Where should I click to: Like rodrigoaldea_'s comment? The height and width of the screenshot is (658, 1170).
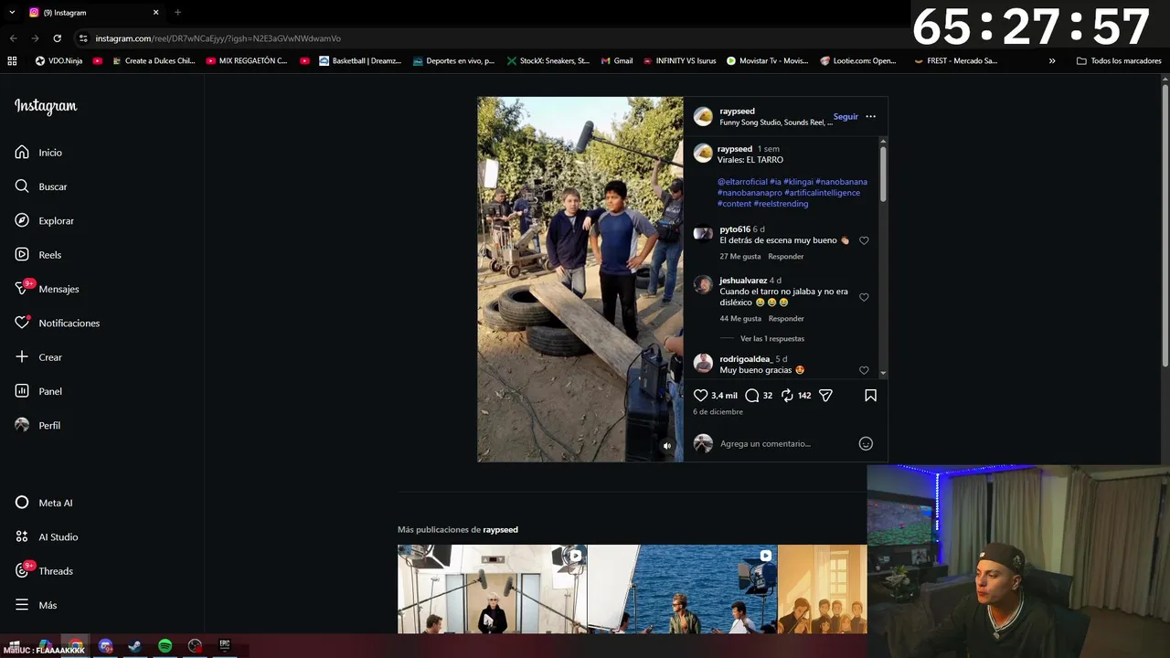click(x=864, y=370)
